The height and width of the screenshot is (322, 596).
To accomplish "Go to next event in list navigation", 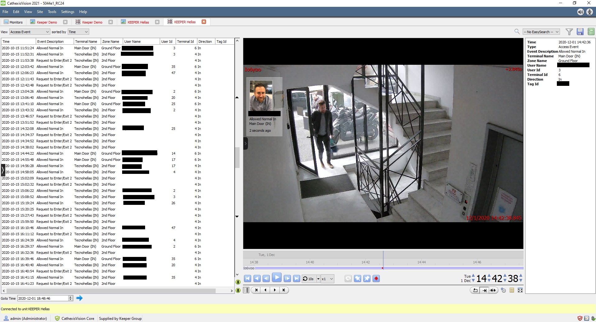I will (x=275, y=290).
